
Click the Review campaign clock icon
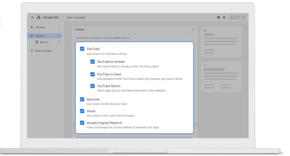pos(32,51)
